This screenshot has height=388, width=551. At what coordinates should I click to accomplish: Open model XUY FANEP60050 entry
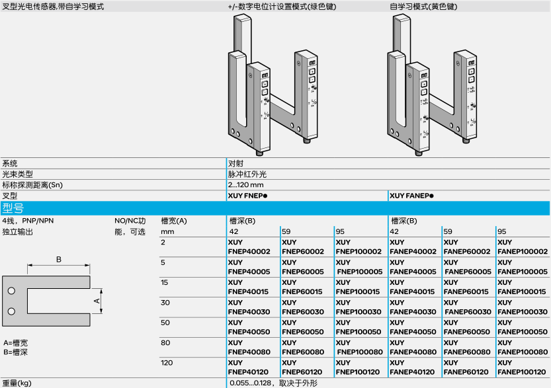[467, 327]
